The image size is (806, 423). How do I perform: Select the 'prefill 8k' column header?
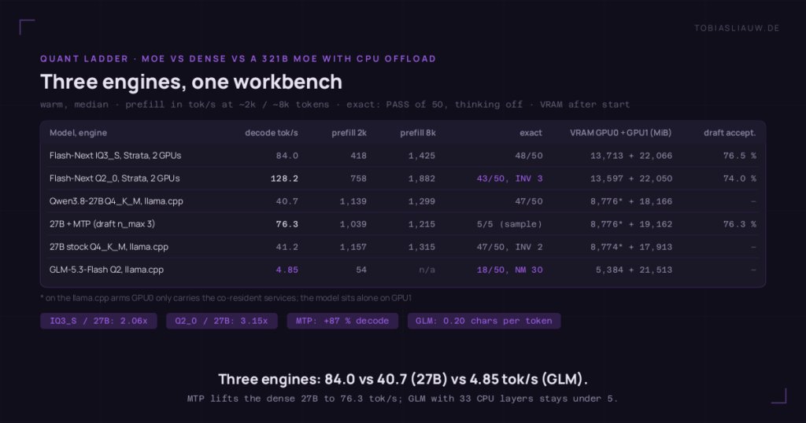click(x=418, y=133)
